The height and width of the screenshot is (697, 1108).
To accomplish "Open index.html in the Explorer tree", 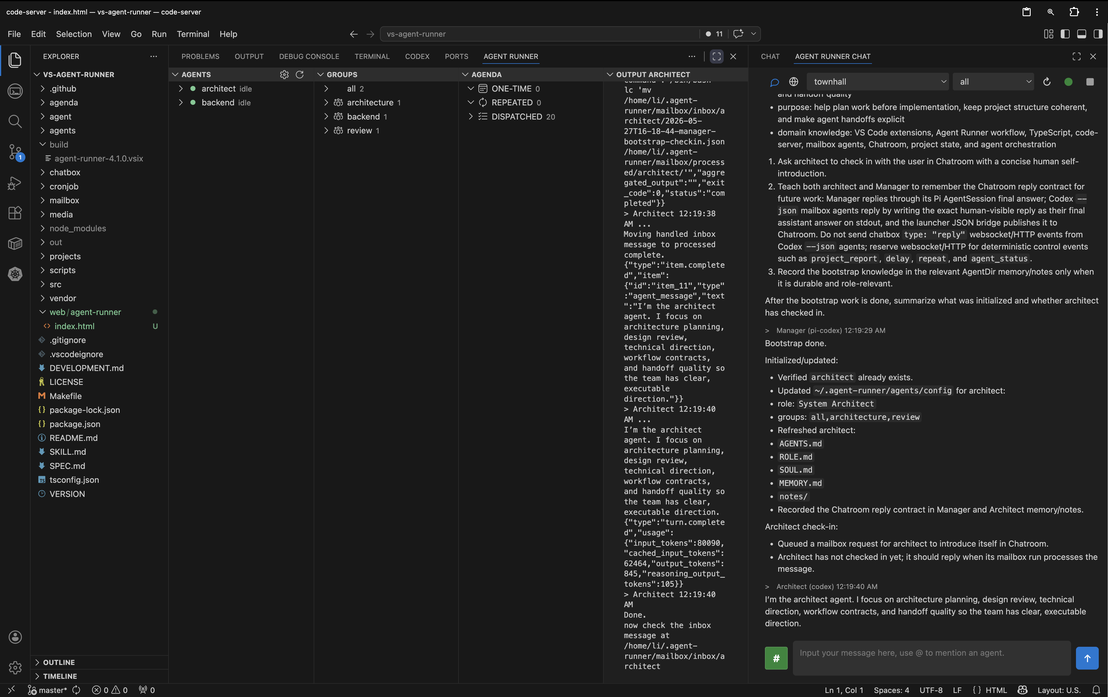I will click(74, 326).
